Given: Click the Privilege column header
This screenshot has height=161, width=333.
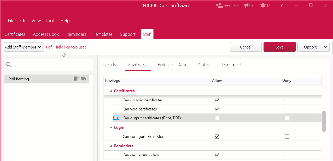Looking at the screenshot, I should [143, 80].
